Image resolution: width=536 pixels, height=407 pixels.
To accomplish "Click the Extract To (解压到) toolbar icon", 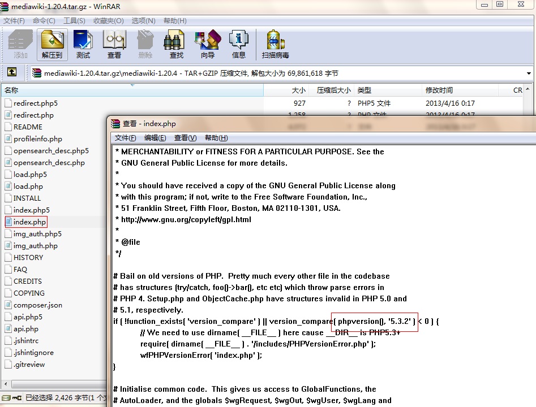I will 52,45.
